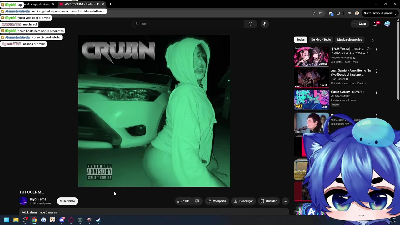The height and width of the screenshot is (225, 400).
Task: Open Chrome extensions puzzle icon
Action: click(x=338, y=13)
